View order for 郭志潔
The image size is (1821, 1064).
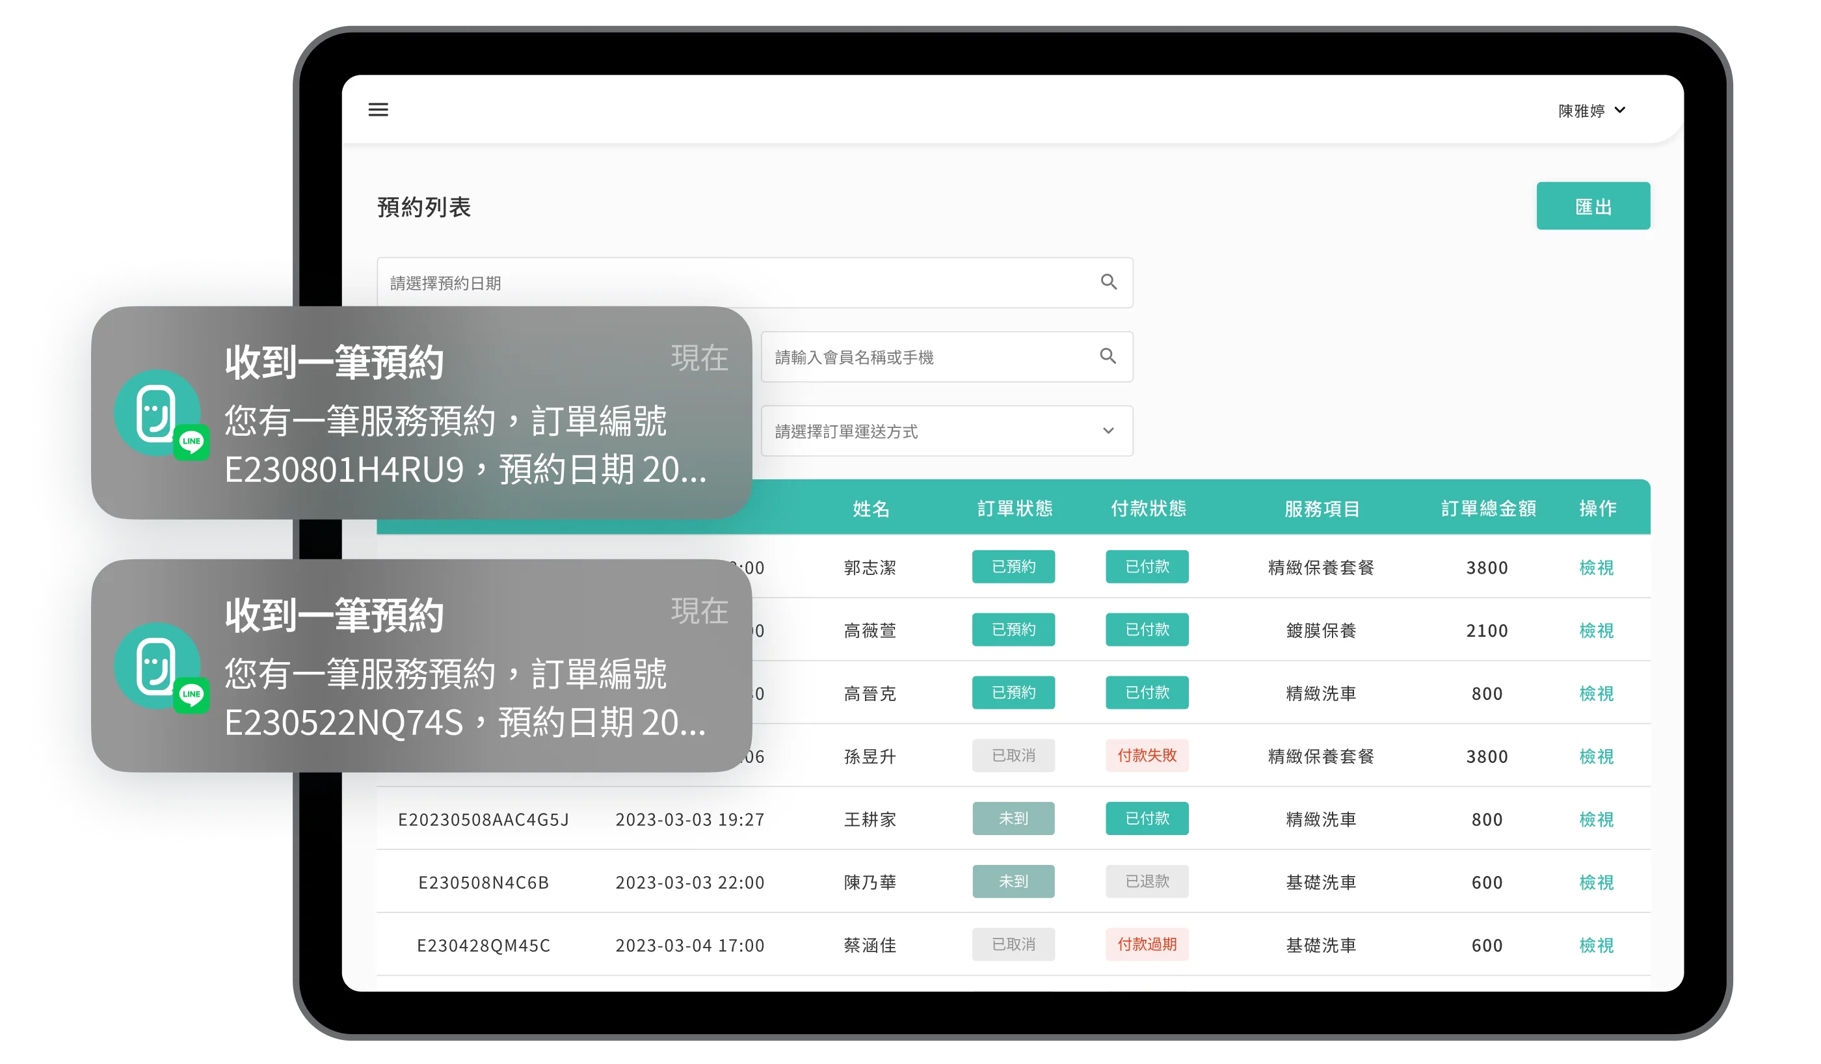1595,567
